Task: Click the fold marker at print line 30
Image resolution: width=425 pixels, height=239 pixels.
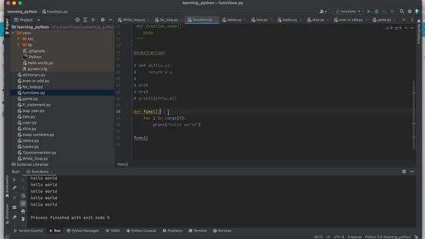Action: 132,125
